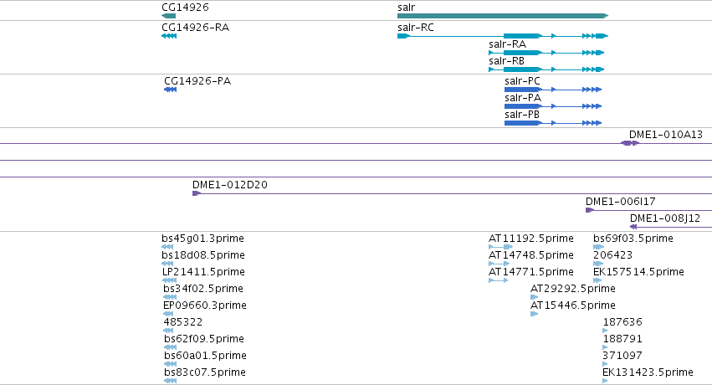Viewport: 712px width, 385px height.
Task: Select the bs45g01.3prime EST glyph
Action: click(167, 247)
